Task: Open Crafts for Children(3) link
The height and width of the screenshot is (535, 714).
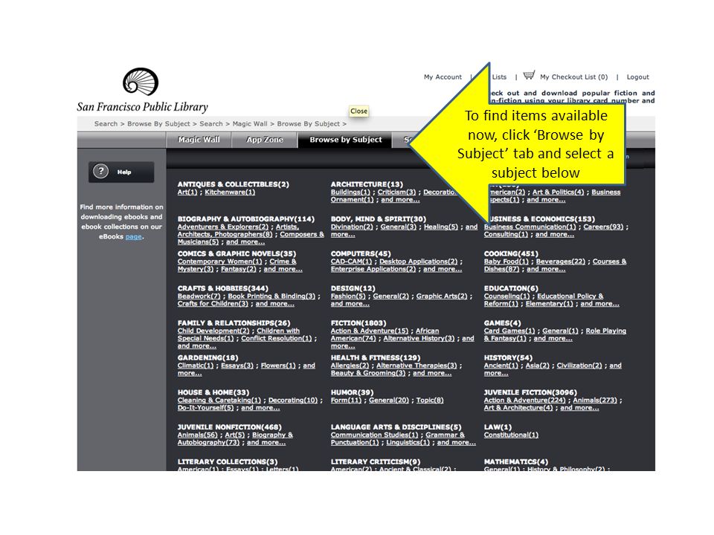Action: (213, 303)
